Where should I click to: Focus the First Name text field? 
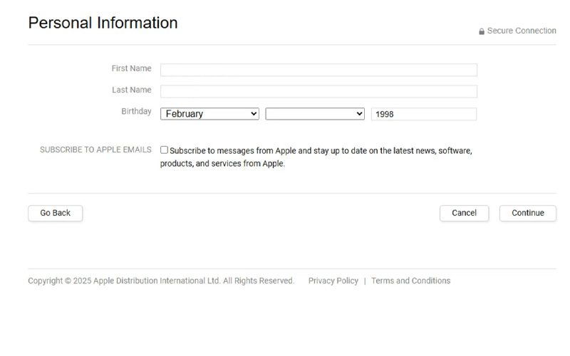click(x=318, y=70)
